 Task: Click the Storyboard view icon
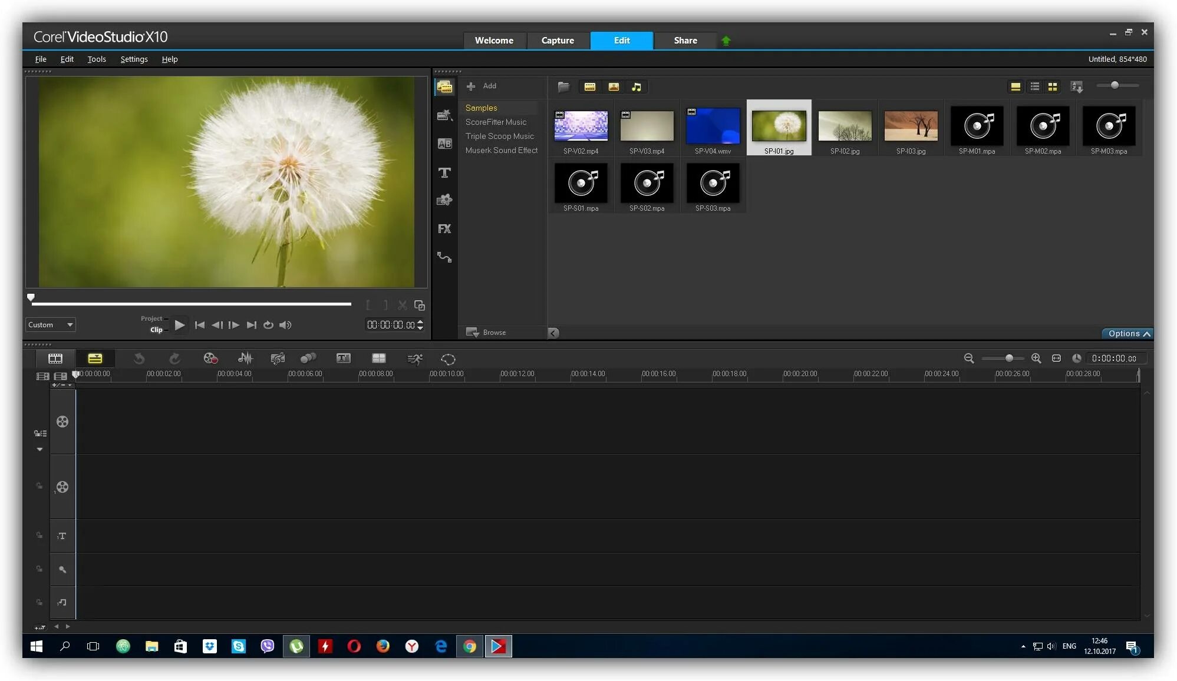(x=55, y=357)
